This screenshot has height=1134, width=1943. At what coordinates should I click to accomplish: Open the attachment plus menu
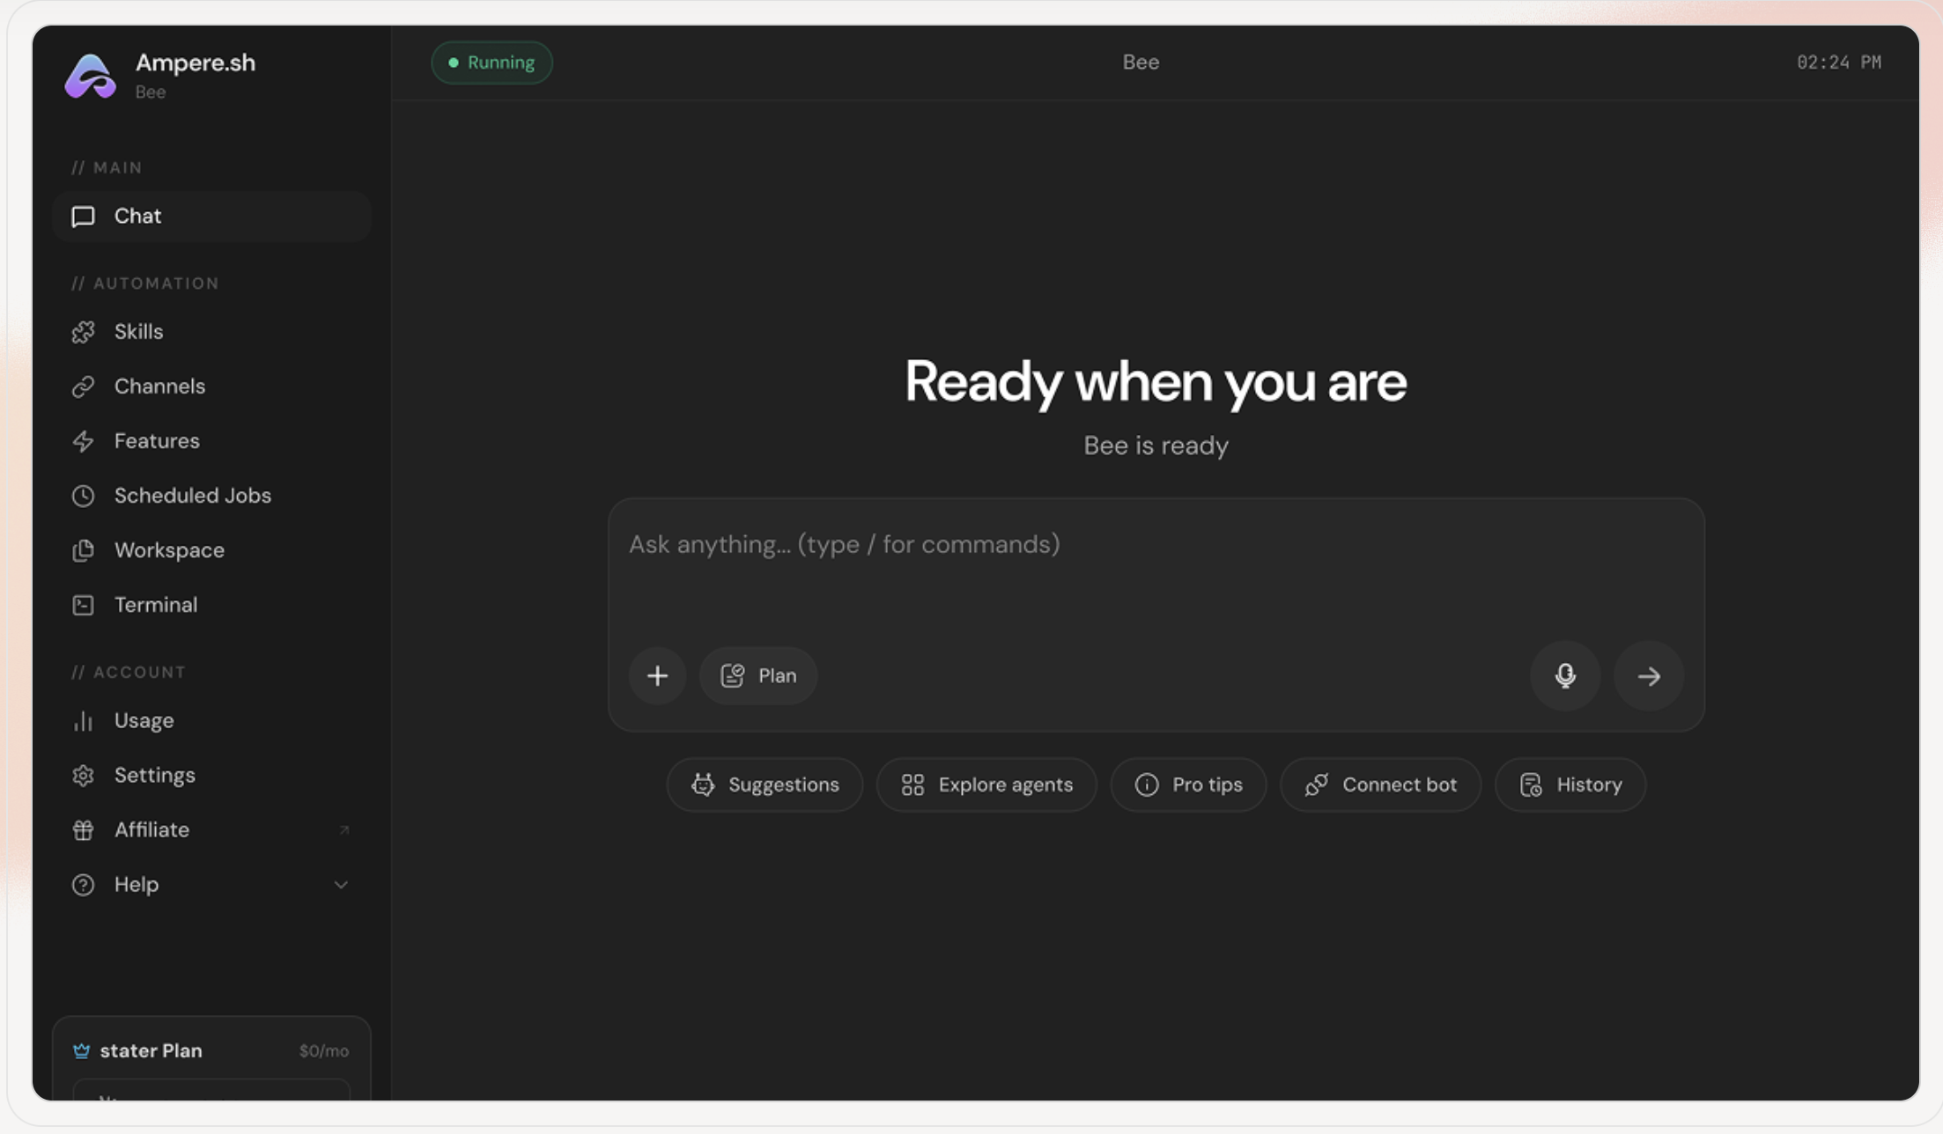pyautogui.click(x=657, y=676)
